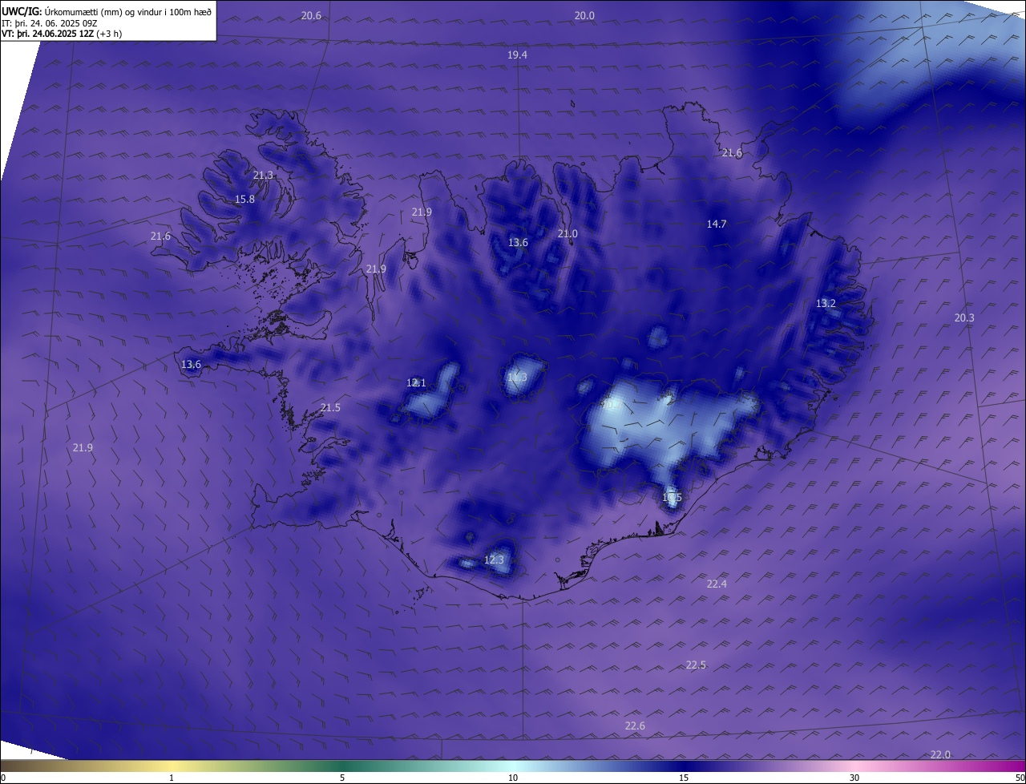This screenshot has height=784, width=1026.
Task: Click the 10 tick on the colour scale
Action: tap(513, 778)
